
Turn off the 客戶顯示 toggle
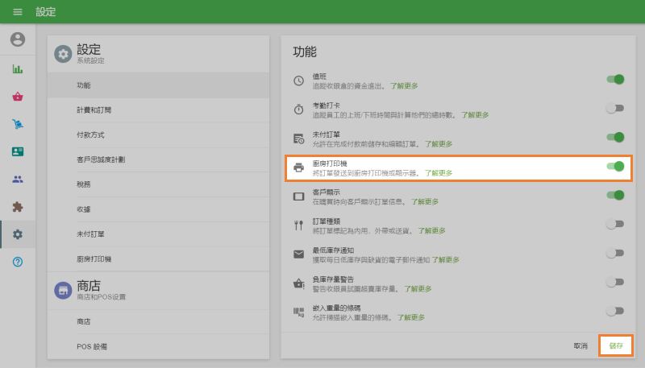(x=615, y=195)
